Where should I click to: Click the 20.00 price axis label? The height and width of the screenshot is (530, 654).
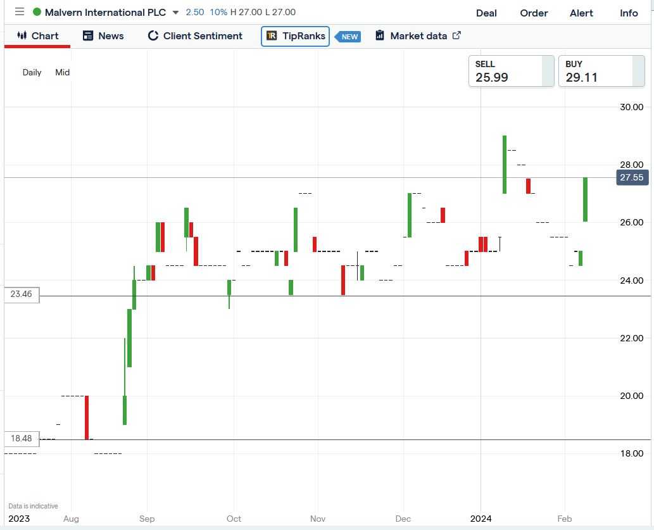tap(631, 396)
